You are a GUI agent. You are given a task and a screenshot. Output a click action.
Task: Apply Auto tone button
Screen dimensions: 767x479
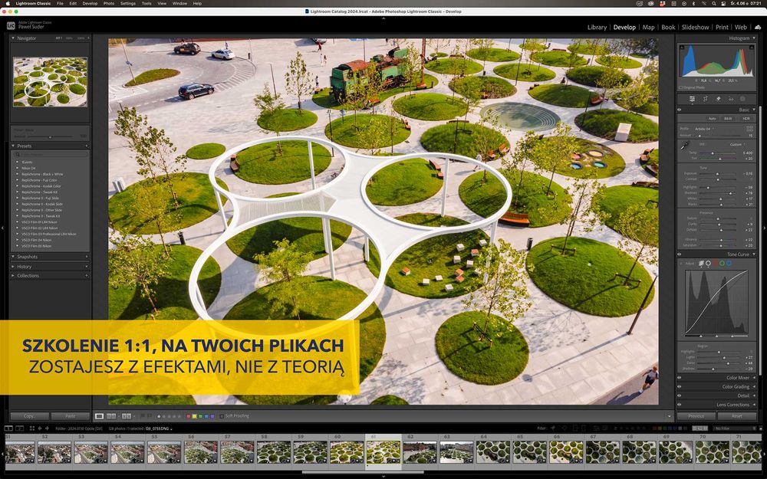coord(713,119)
